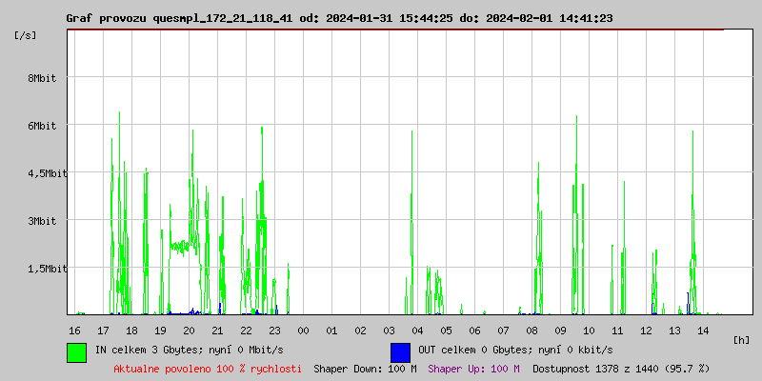The image size is (762, 381).
Task: Click the green IN legend swatch
Action: click(x=77, y=351)
